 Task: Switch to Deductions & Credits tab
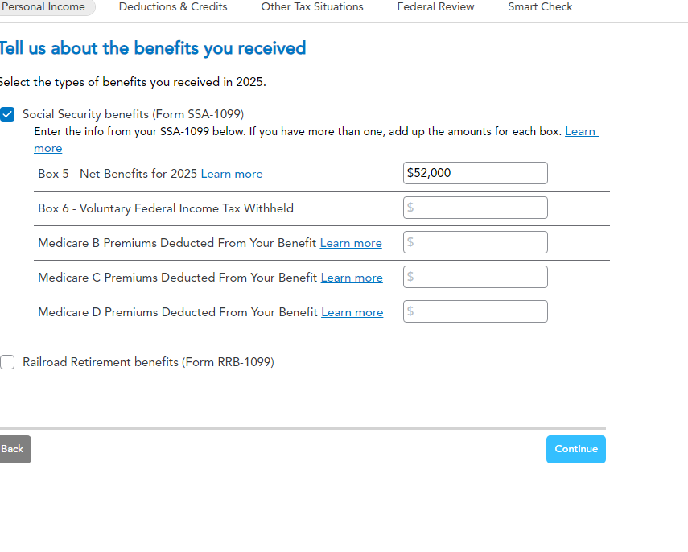click(x=173, y=7)
